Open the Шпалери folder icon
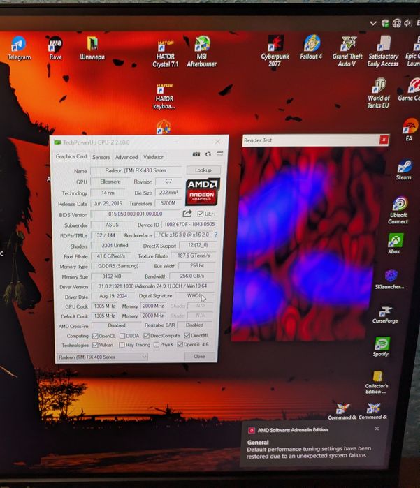Viewport: 420px width, 488px height. [92, 48]
